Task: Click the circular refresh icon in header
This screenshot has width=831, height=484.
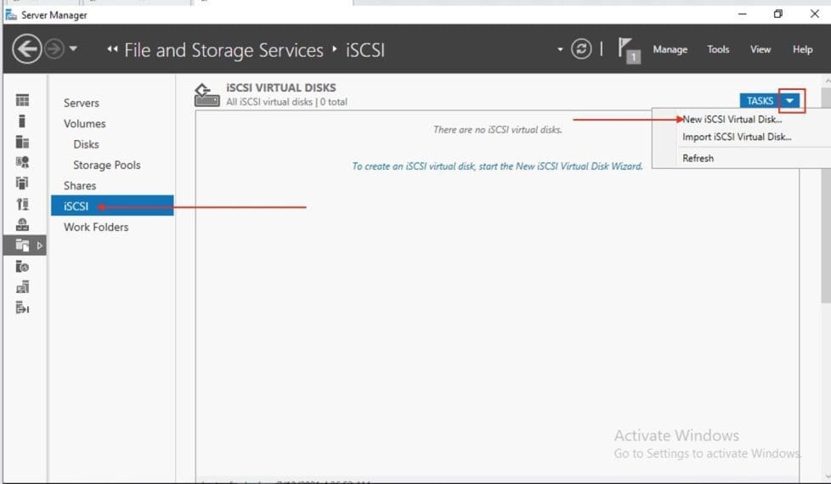Action: click(x=581, y=49)
